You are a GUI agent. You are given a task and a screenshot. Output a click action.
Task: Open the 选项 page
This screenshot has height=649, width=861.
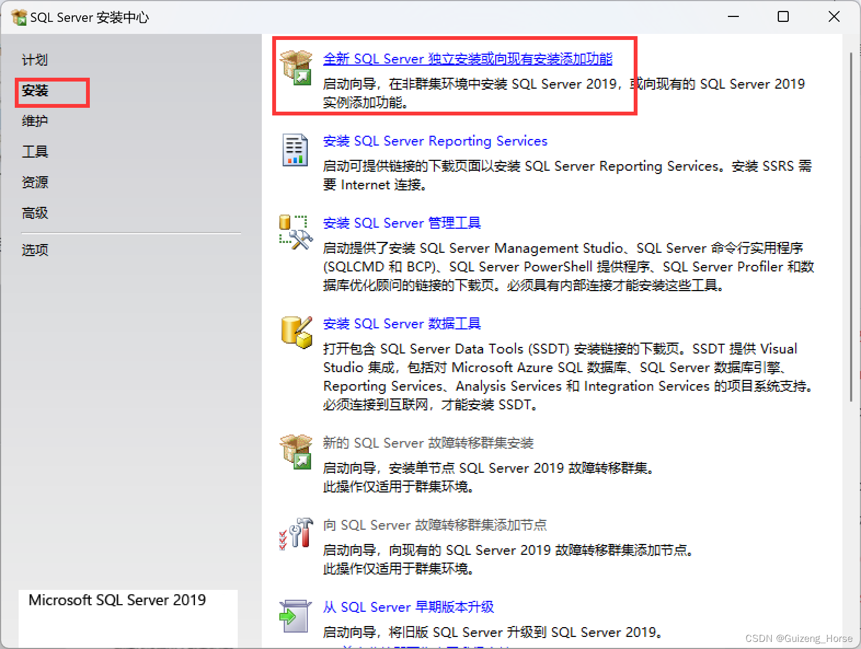click(35, 250)
